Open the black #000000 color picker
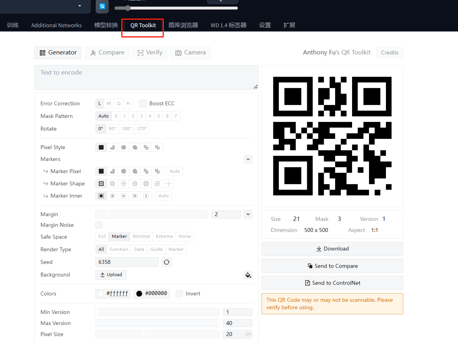The width and height of the screenshot is (458, 342). pos(152,294)
